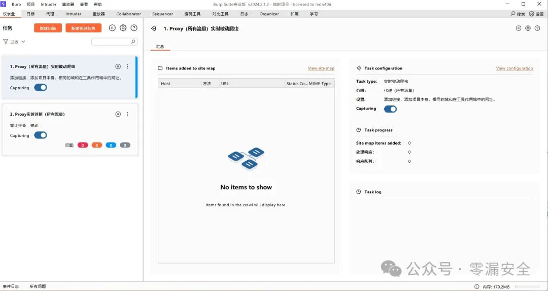Click the 新建实时任务 button
The width and height of the screenshot is (548, 291).
(x=83, y=28)
